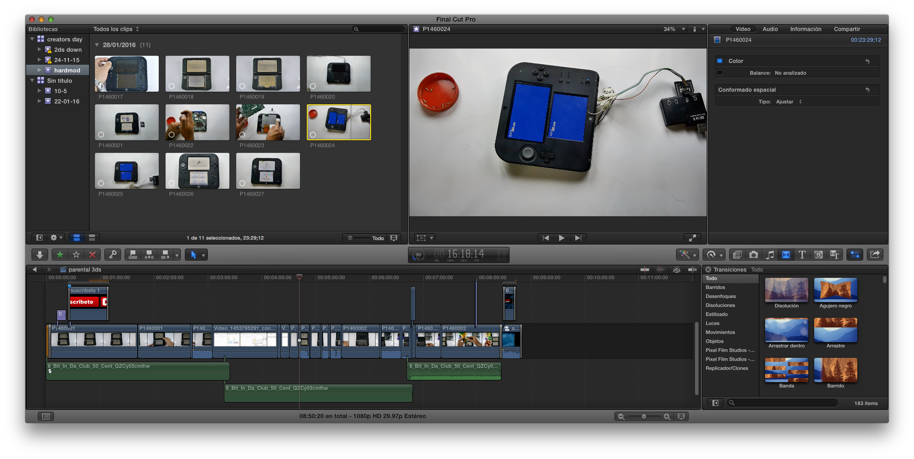This screenshot has width=914, height=459.
Task: Click insert clip into storyline button
Action: pos(149,255)
